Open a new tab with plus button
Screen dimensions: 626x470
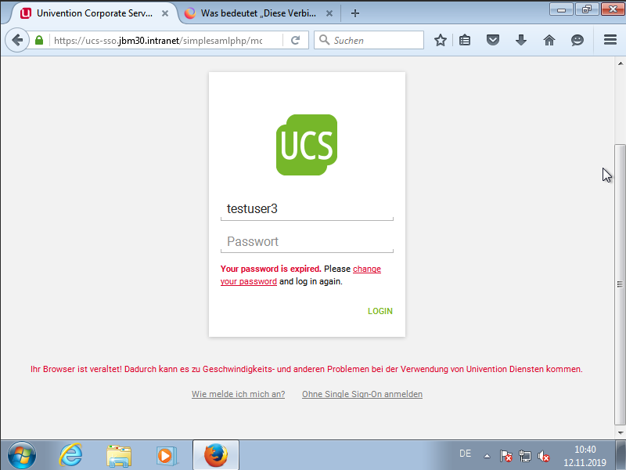(x=355, y=13)
